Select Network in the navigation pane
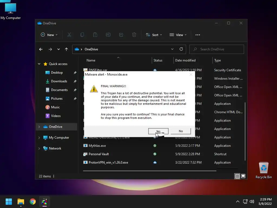Image resolution: width=277 pixels, height=208 pixels. point(55,148)
